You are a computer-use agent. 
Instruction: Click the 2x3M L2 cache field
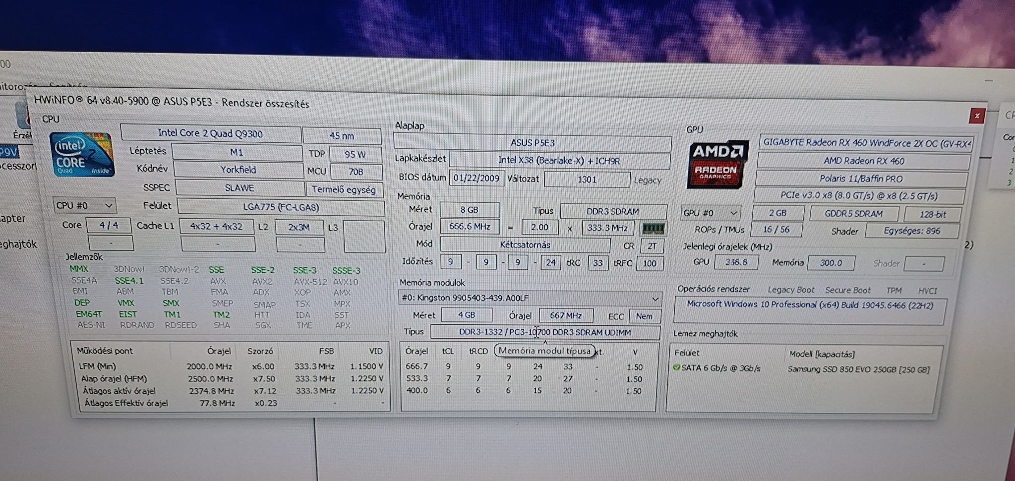(x=299, y=228)
